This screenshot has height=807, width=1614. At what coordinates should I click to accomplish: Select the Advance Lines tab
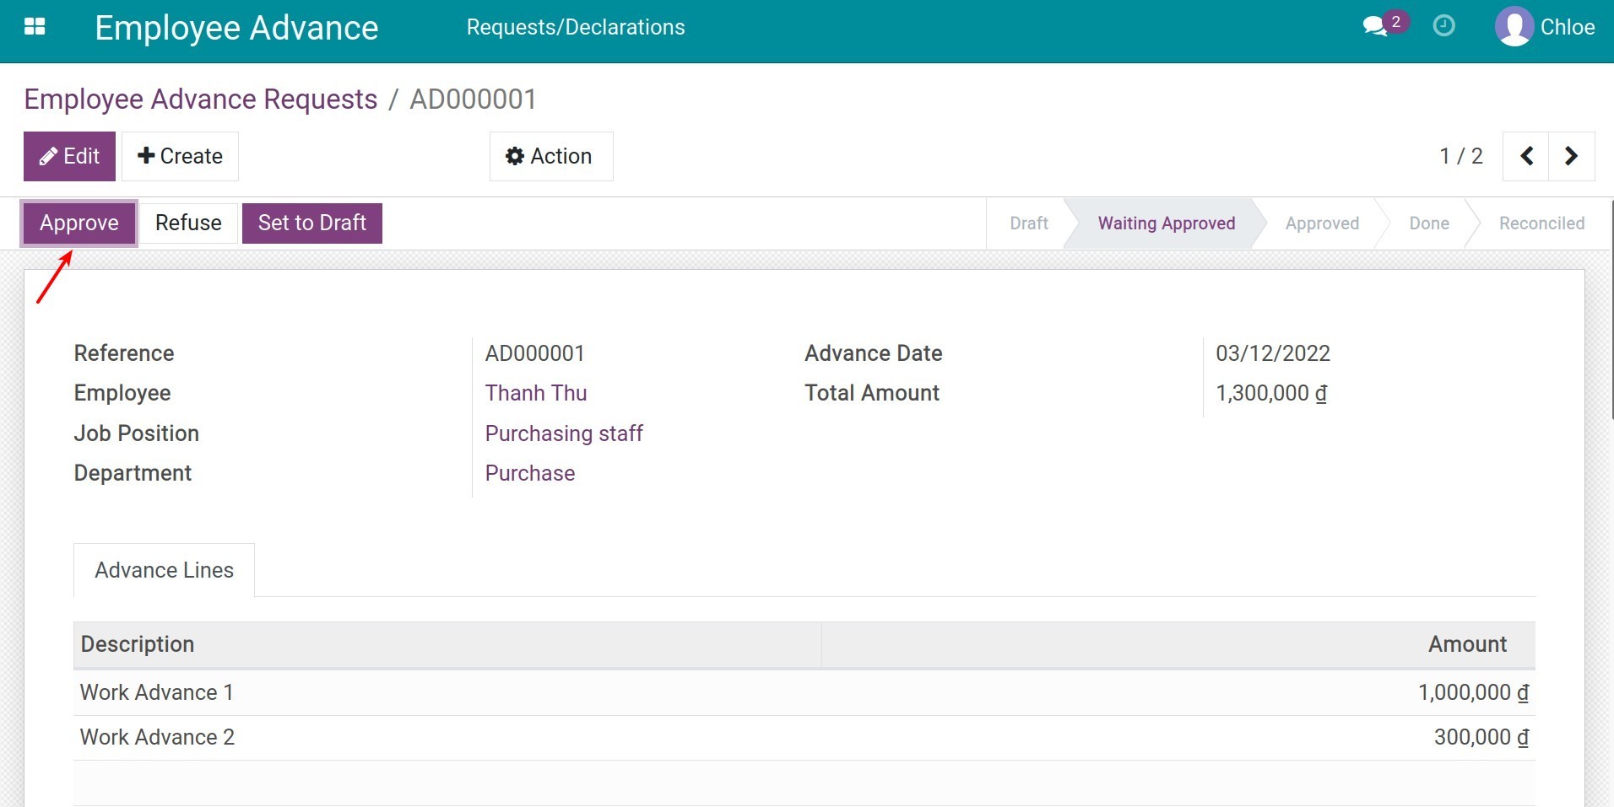tap(164, 571)
